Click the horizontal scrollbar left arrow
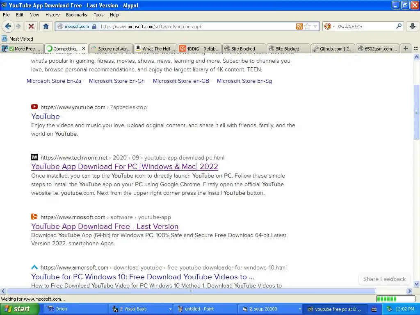Image resolution: width=420 pixels, height=315 pixels. (x=3, y=291)
